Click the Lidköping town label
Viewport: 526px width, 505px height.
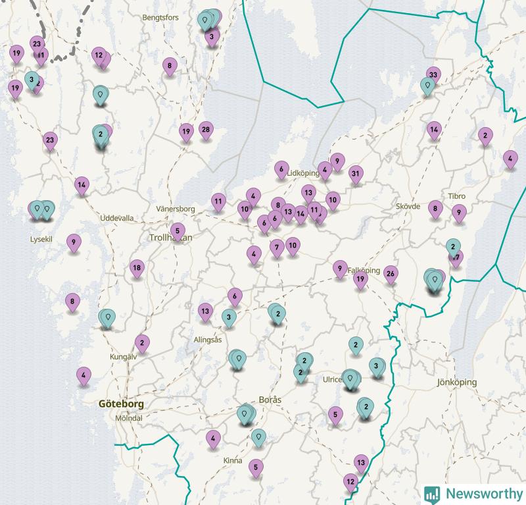tap(303, 173)
